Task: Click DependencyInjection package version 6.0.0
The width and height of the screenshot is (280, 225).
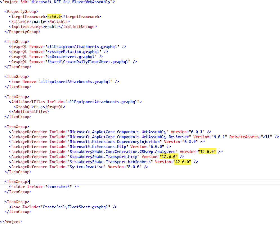Action: pyautogui.click(x=190, y=142)
